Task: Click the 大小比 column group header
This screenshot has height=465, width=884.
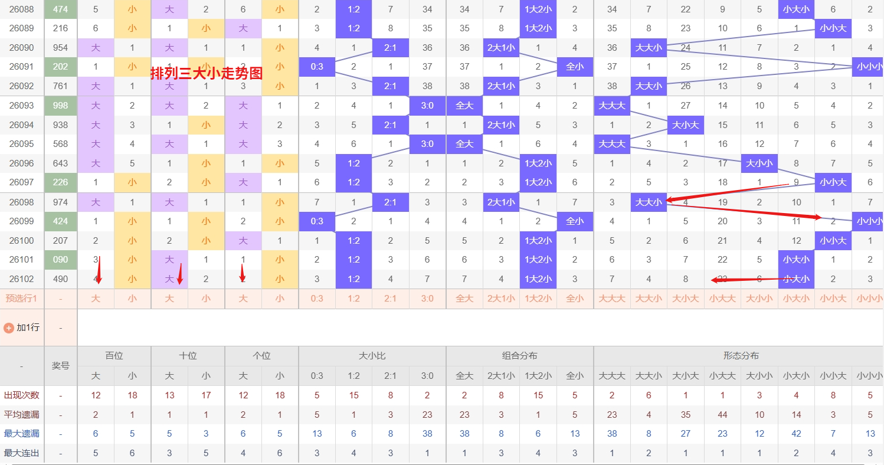Action: tap(372, 356)
